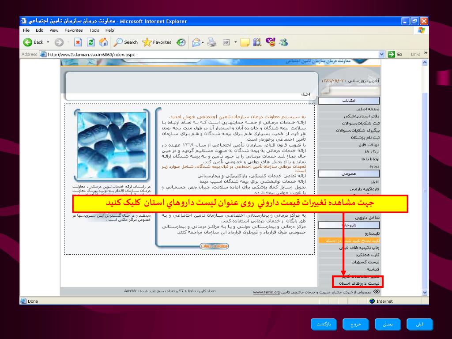
Task: Open the Back history dropdown arrow
Action: pyautogui.click(x=48, y=42)
